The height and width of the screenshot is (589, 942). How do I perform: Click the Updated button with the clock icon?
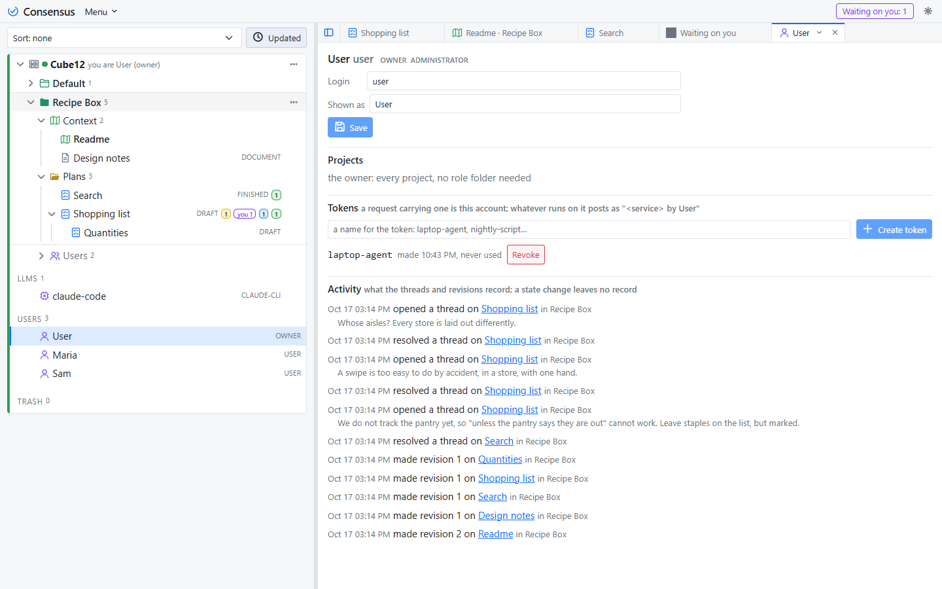[277, 38]
